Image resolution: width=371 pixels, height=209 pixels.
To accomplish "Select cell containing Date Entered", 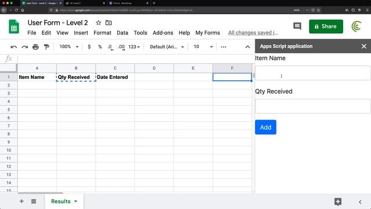I will pos(115,77).
